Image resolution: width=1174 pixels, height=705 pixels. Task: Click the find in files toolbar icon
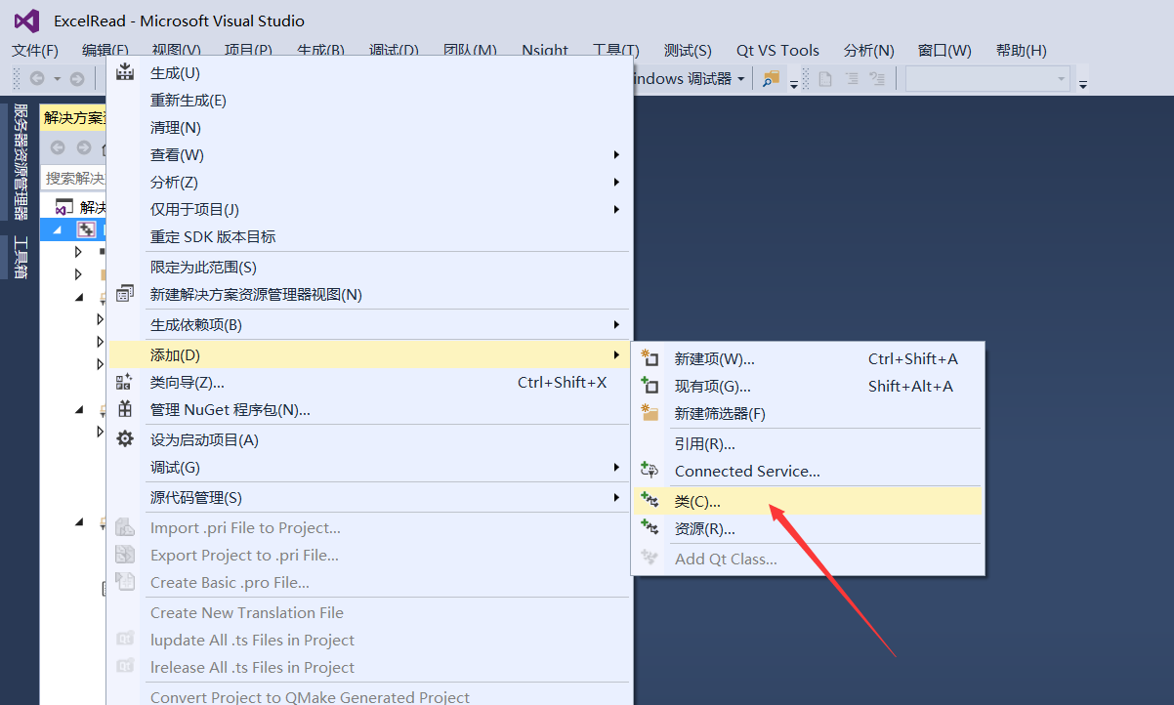click(772, 79)
